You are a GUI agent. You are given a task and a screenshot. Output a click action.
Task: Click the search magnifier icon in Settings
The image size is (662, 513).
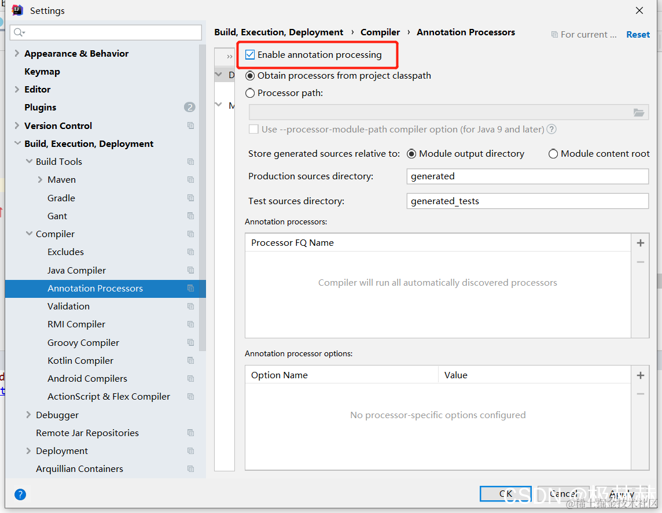19,32
